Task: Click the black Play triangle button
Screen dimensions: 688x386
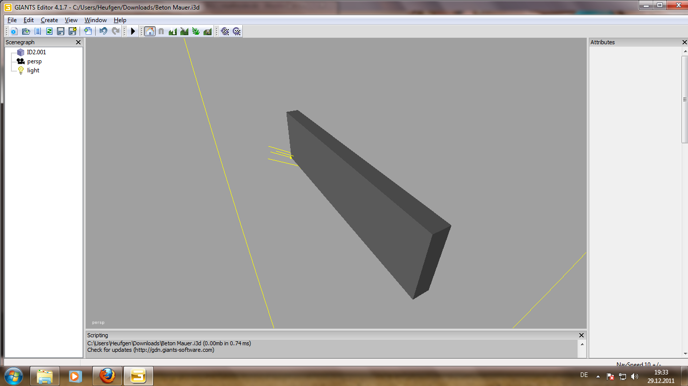Action: (133, 31)
